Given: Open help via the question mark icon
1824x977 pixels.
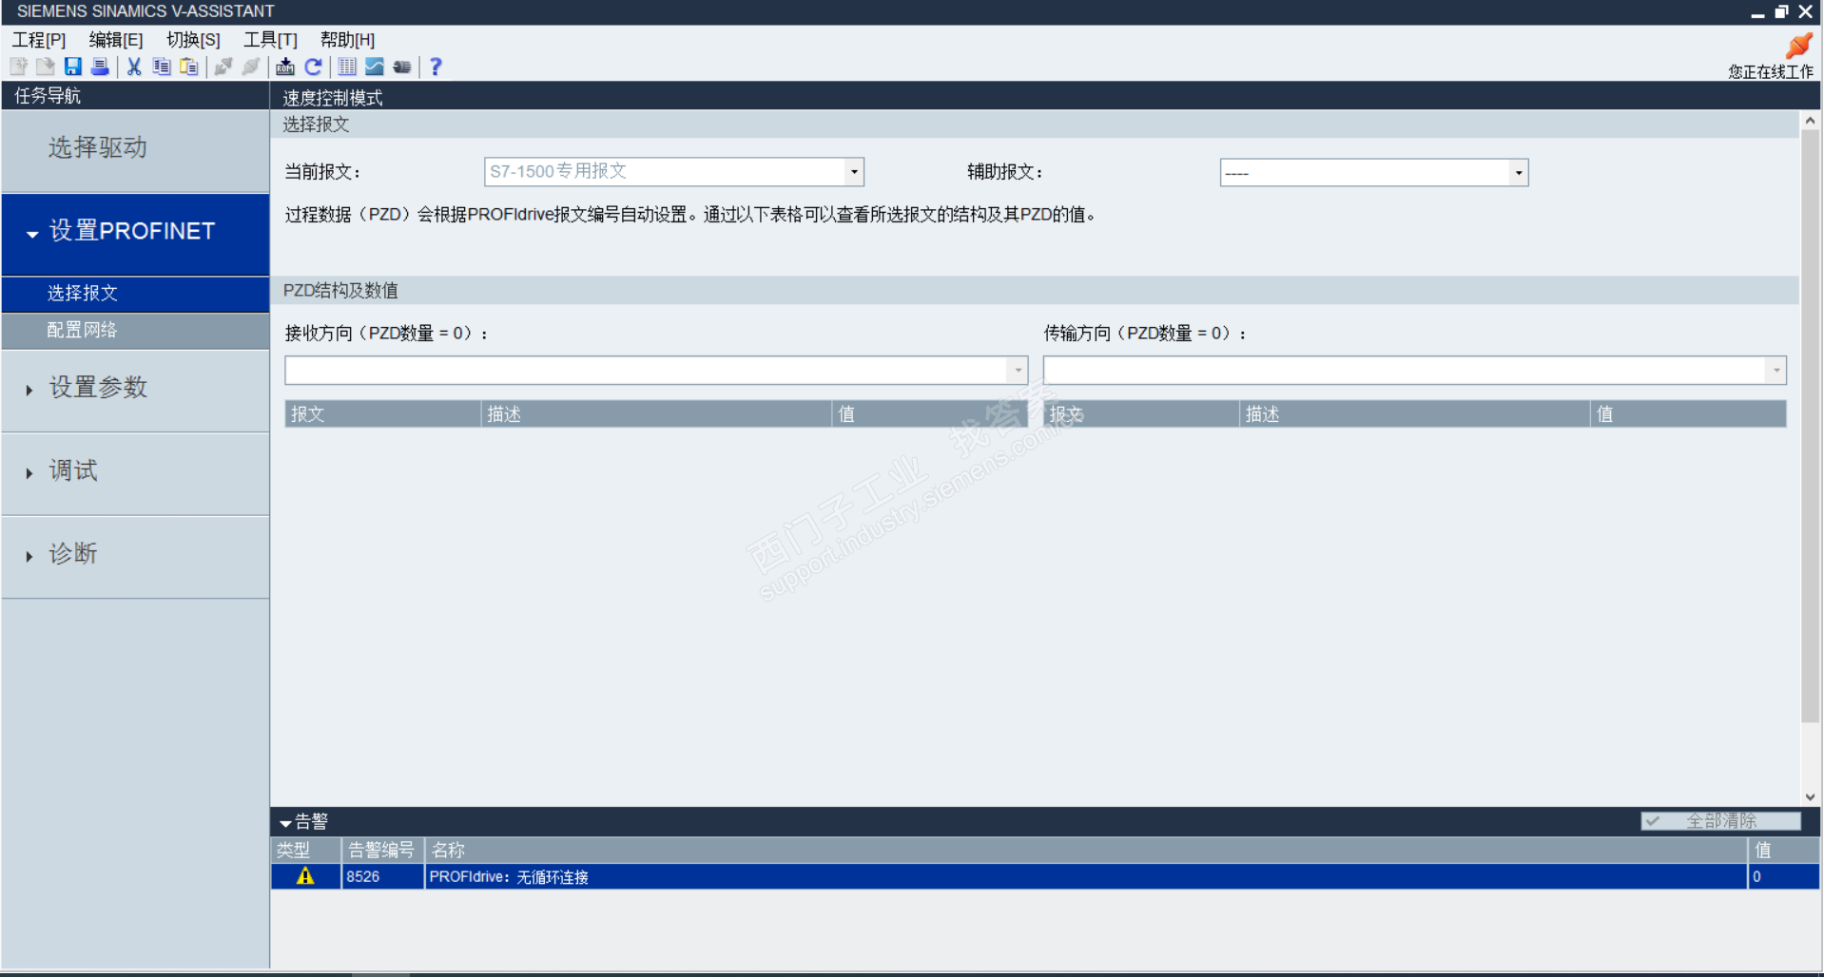Looking at the screenshot, I should [436, 67].
